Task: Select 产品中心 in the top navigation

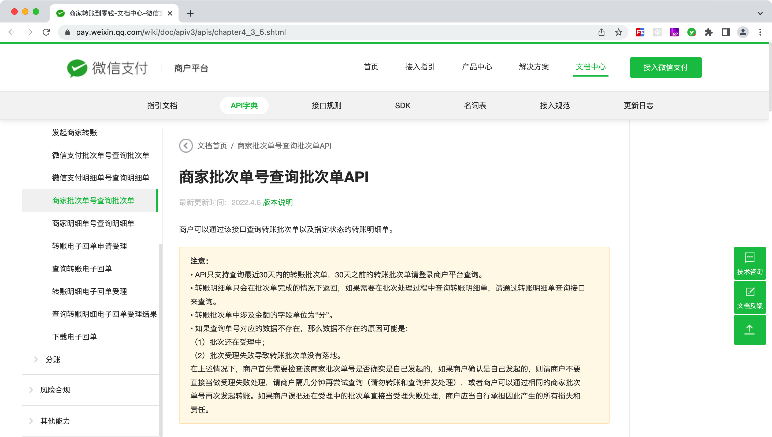Action: [477, 67]
